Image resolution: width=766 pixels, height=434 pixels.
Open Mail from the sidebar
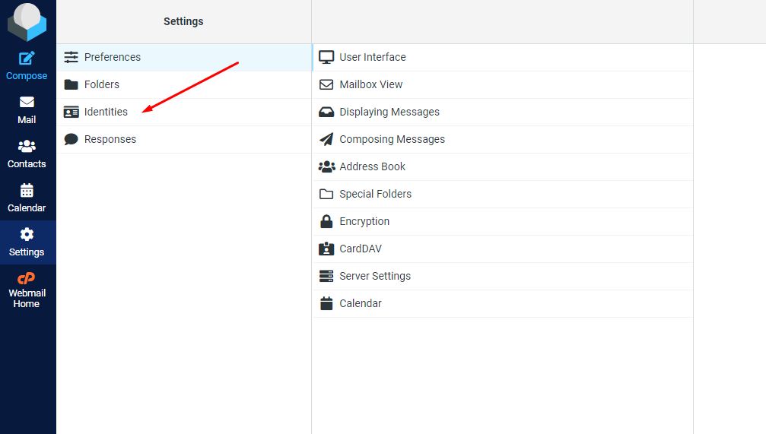[27, 110]
